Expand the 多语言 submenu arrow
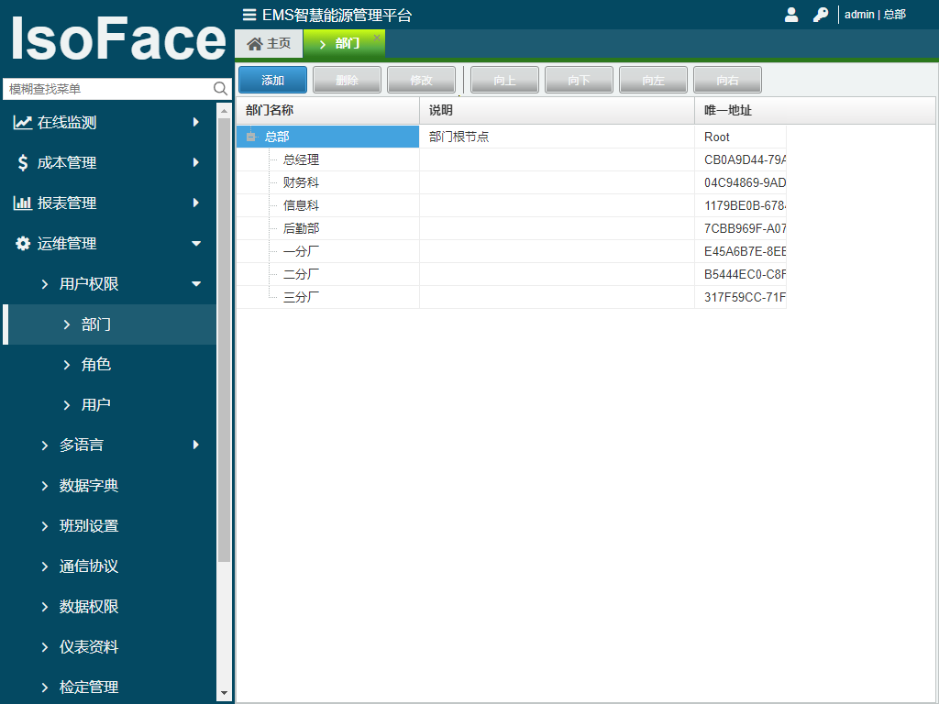 (x=196, y=445)
